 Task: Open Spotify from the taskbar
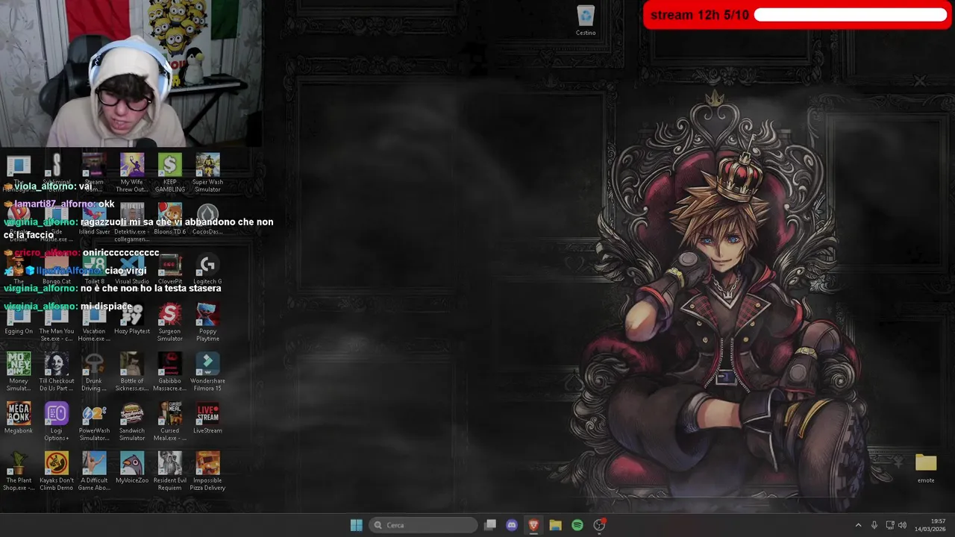(577, 525)
